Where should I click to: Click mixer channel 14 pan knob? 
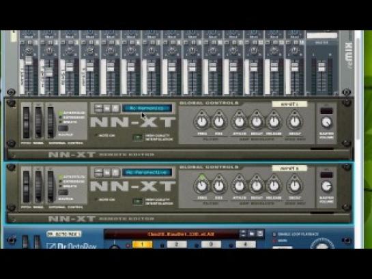coord(294,50)
